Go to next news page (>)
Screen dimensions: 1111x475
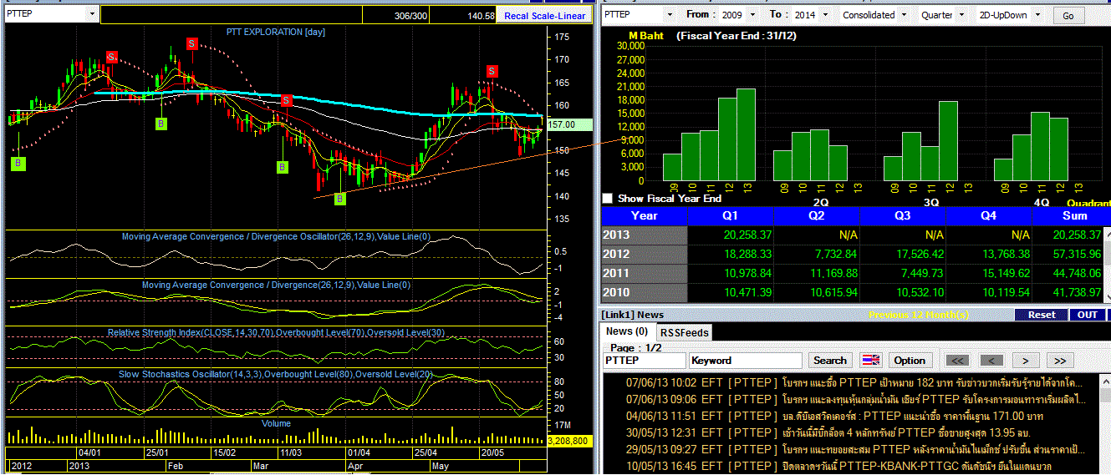coord(1026,361)
